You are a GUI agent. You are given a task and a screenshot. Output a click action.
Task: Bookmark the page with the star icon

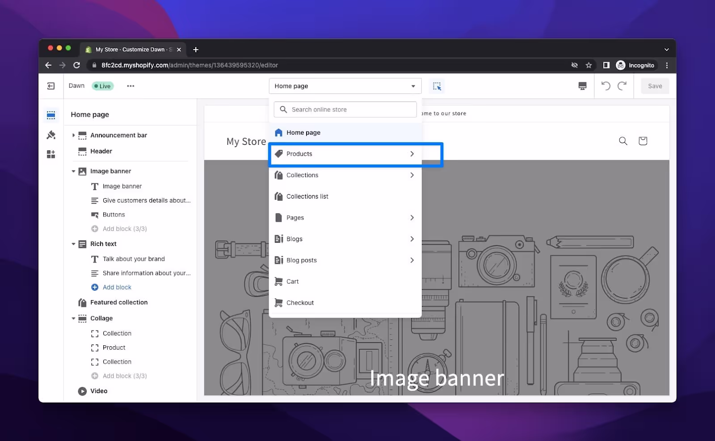[589, 65]
